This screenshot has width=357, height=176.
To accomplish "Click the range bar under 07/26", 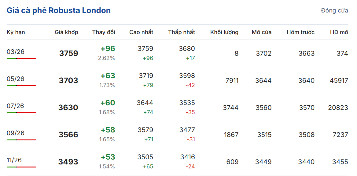I will point(21,113).
